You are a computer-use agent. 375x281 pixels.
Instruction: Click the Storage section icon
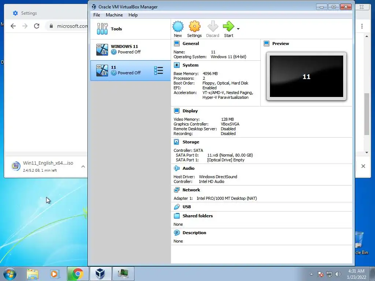[177, 142]
